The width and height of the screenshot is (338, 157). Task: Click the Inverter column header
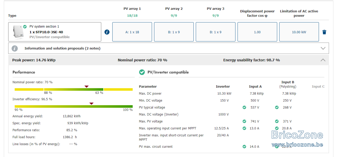223,87
